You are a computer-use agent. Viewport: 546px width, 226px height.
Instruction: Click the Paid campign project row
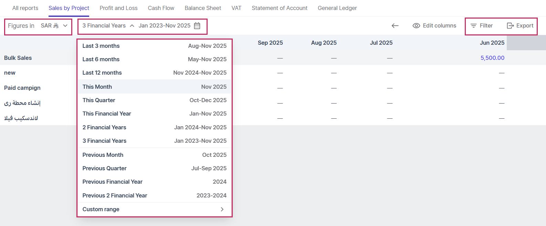point(22,88)
